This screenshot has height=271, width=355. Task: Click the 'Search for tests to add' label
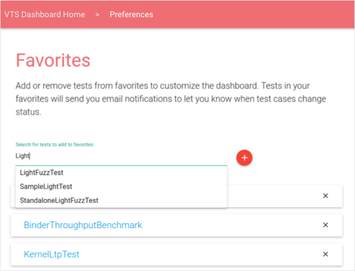point(54,144)
